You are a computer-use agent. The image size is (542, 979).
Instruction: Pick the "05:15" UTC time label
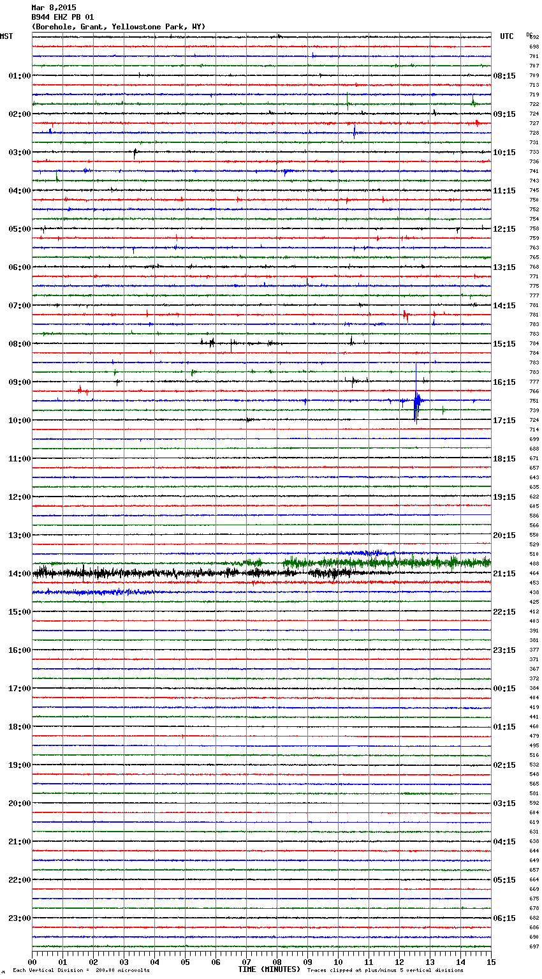(504, 880)
